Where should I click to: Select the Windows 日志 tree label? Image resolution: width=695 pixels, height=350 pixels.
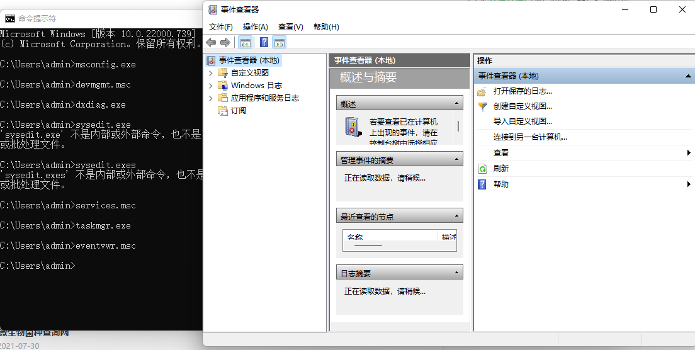(256, 85)
